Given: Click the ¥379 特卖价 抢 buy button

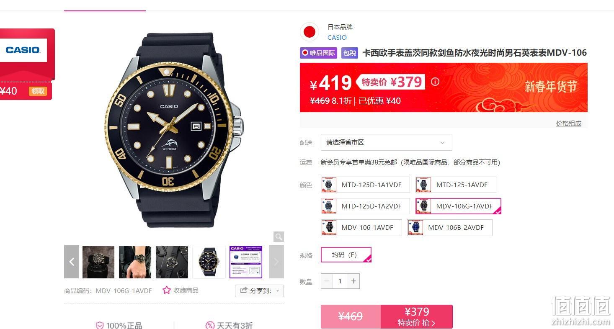Looking at the screenshot, I should 417,316.
